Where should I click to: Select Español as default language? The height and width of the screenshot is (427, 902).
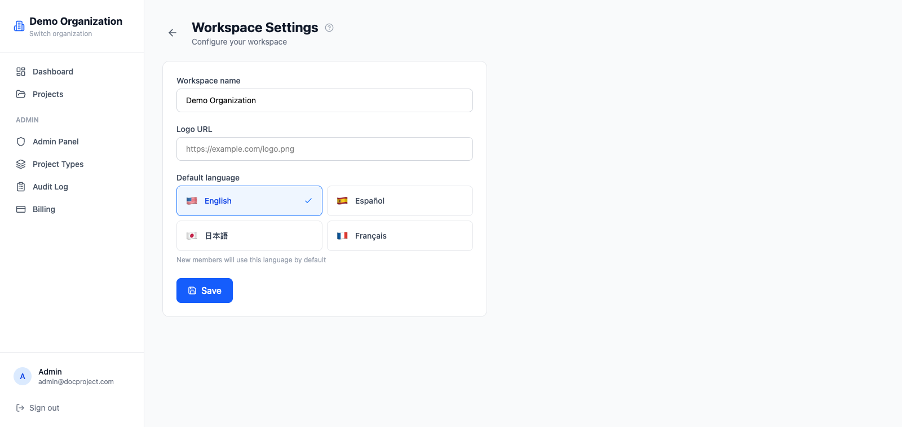click(400, 201)
